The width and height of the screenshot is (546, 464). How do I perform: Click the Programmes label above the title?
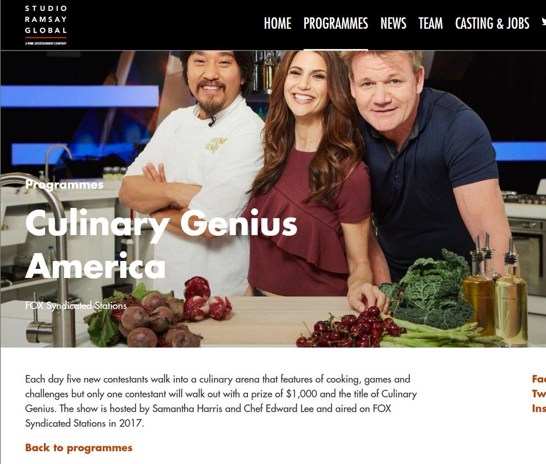64,185
